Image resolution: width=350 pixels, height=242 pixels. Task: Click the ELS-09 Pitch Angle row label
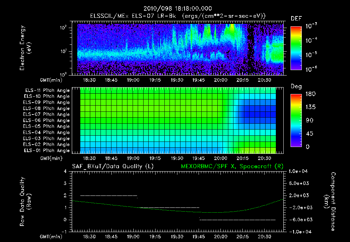(46, 103)
